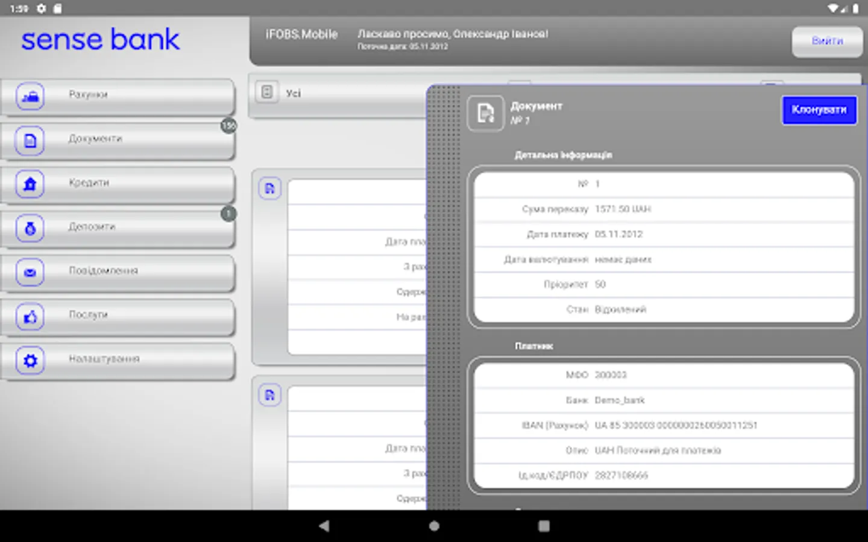The image size is (868, 542).
Task: Open the Послуги thumbs-up icon
Action: (30, 316)
